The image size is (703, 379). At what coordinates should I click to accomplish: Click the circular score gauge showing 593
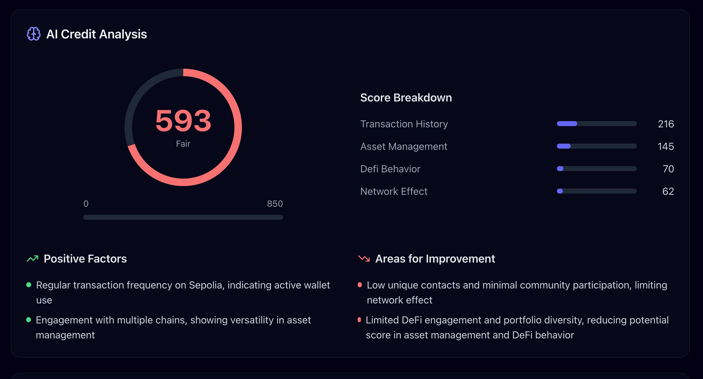click(x=183, y=127)
